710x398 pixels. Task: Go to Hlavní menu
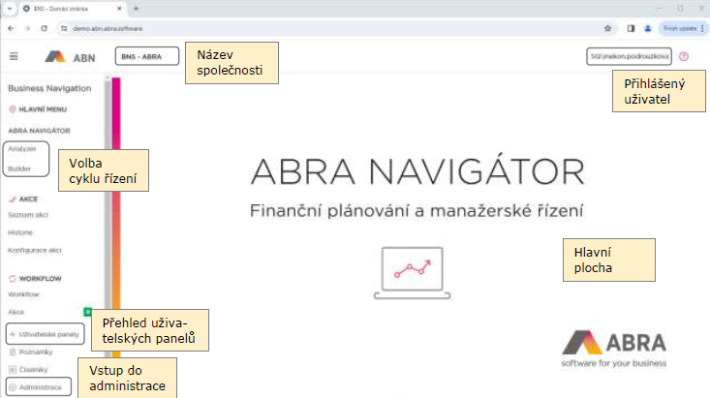pyautogui.click(x=43, y=109)
